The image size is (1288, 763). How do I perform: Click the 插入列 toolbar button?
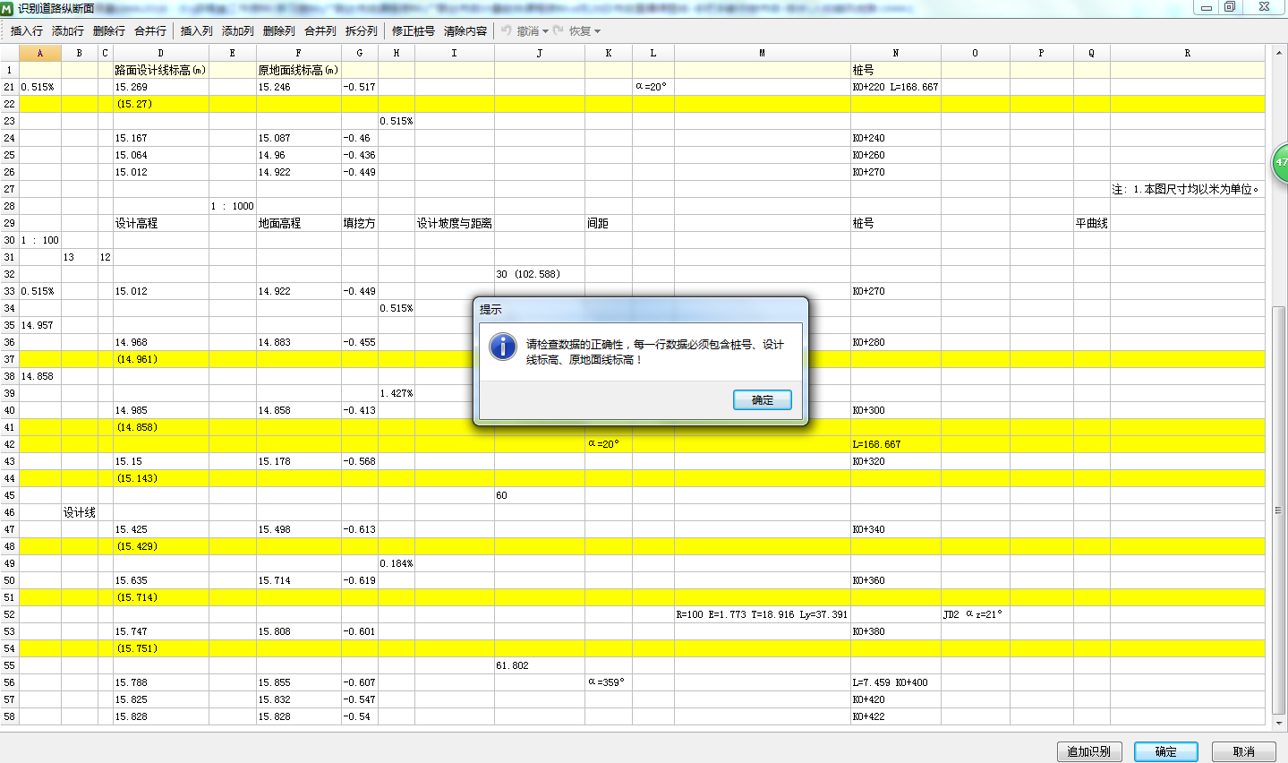tap(197, 30)
